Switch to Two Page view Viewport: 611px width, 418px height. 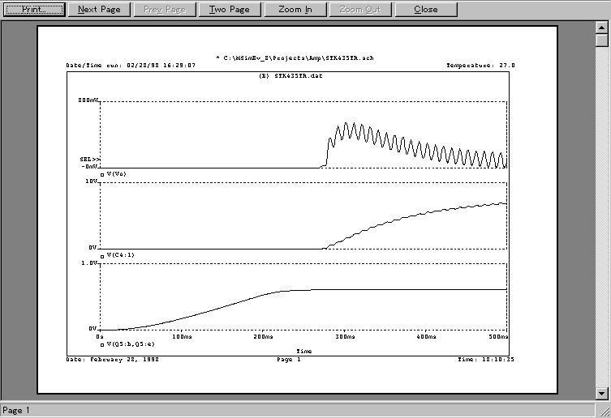(x=229, y=10)
